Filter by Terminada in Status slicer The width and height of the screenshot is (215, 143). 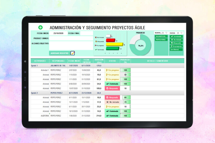click(x=176, y=36)
